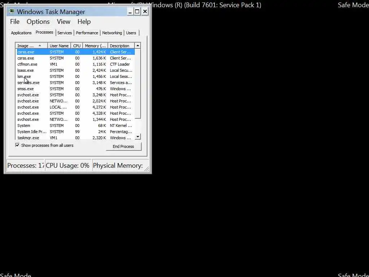Close the Windows Task Manager window

pos(145,11)
